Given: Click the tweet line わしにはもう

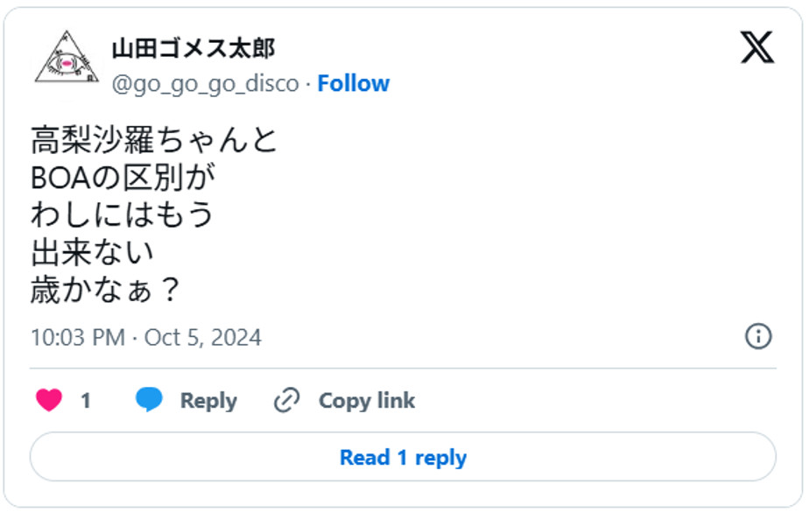Looking at the screenshot, I should click(x=123, y=215).
